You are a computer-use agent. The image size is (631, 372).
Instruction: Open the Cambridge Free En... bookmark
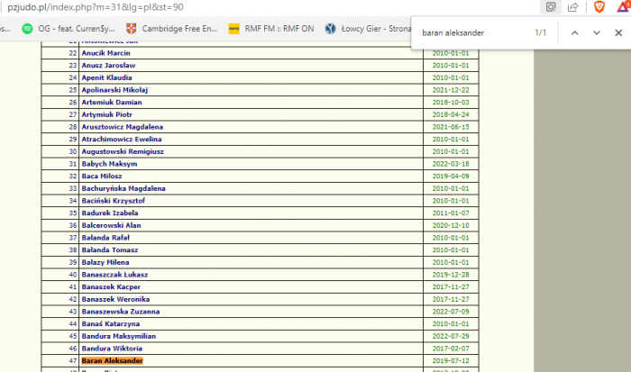172,29
